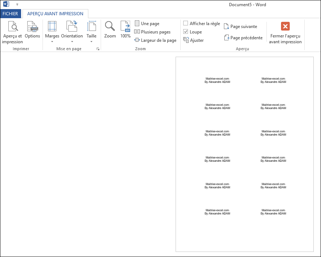Click the Largeur de la page label

click(x=159, y=40)
